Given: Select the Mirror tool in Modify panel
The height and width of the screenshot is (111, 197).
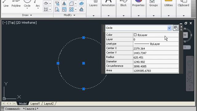Looking at the screenshot, I should tap(64, 3).
